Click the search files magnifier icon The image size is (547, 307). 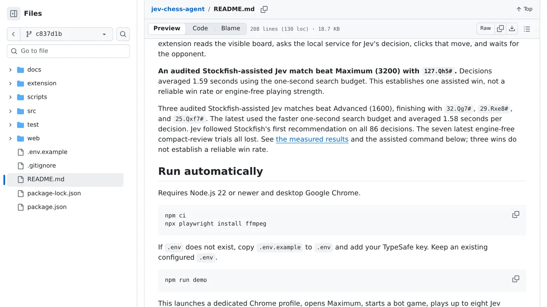(x=123, y=34)
